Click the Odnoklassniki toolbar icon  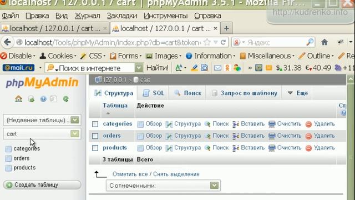click(227, 68)
